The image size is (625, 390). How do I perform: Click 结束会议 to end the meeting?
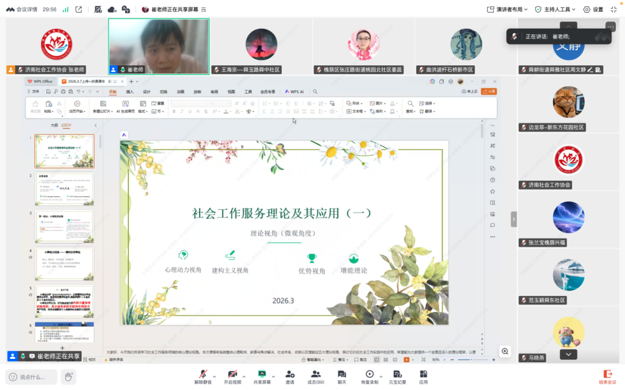pos(607,376)
